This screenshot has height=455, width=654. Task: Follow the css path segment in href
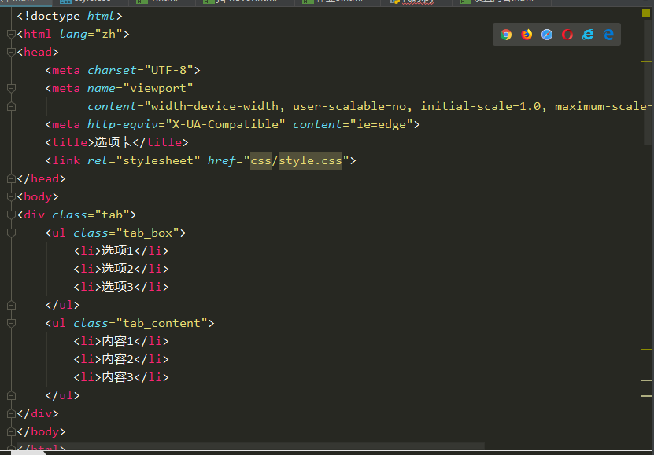[260, 160]
